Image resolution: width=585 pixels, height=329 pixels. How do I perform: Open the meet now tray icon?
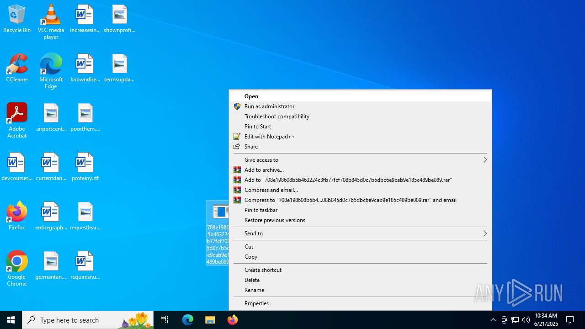504,320
